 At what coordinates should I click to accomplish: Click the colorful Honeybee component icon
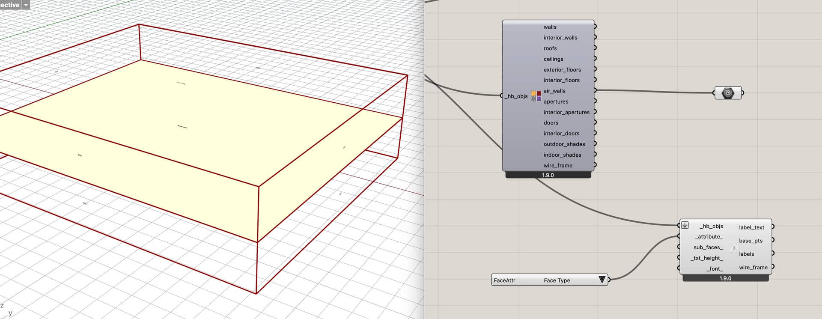tap(536, 96)
